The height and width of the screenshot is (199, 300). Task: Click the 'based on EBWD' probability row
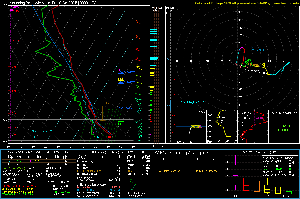[279, 169]
